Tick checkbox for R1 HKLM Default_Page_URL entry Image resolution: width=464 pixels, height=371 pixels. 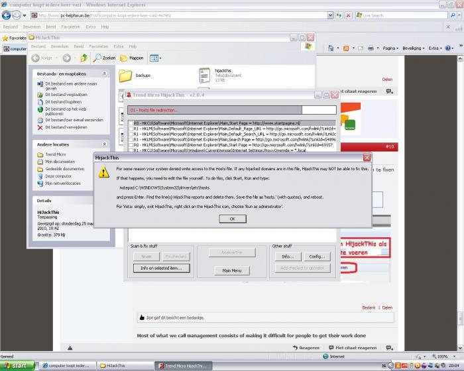[x=131, y=129]
